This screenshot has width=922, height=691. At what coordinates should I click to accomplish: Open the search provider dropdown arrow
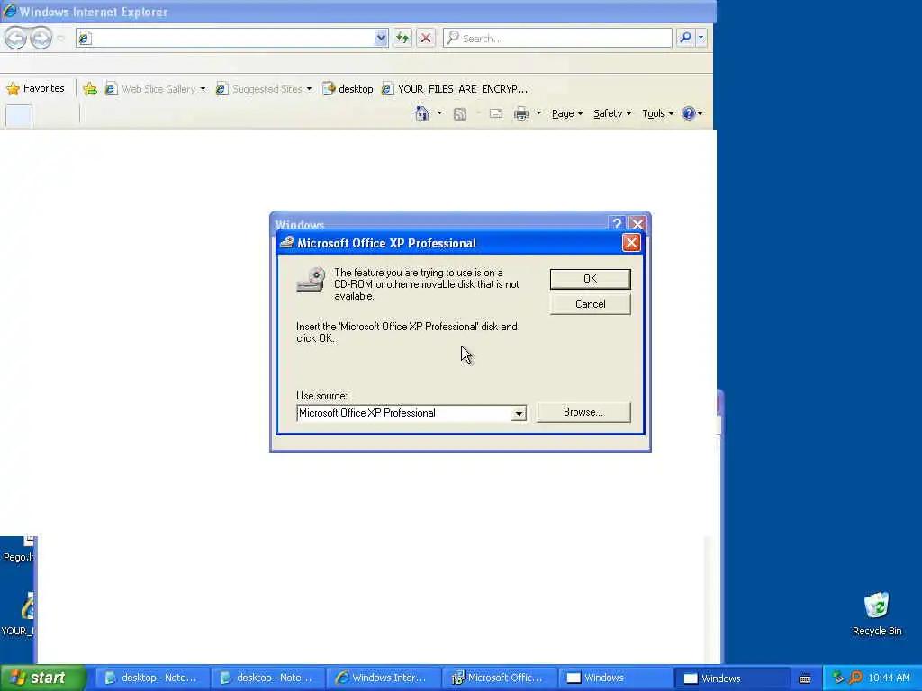(x=701, y=38)
